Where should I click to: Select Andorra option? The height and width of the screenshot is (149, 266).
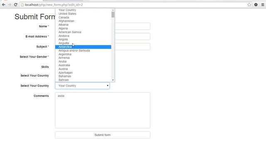(83, 36)
